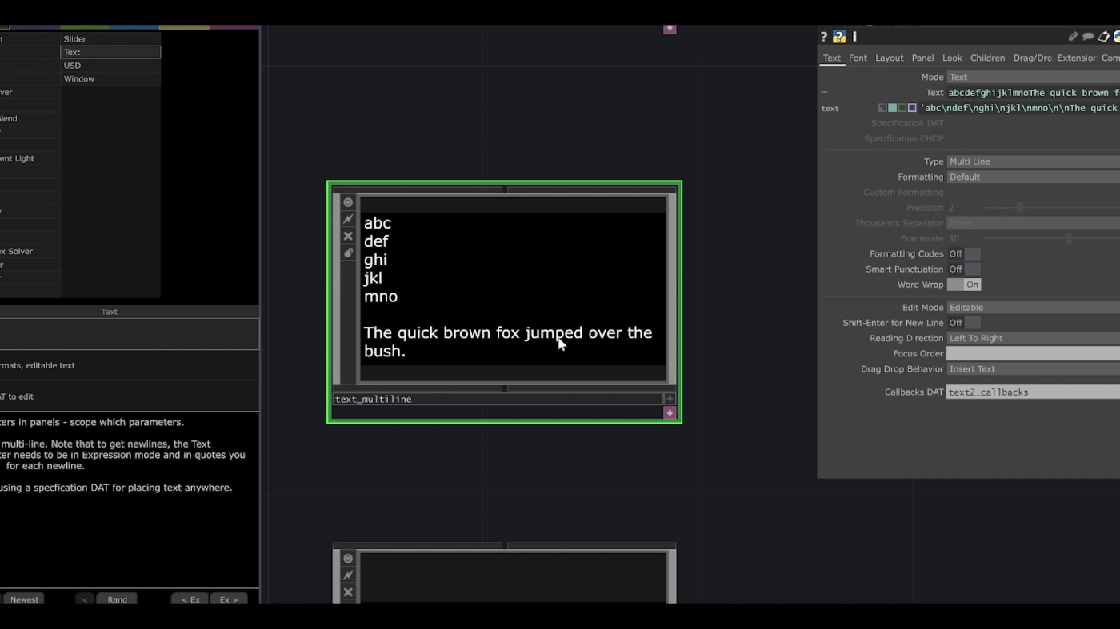Open the Type dropdown showing Multi Line
Image resolution: width=1120 pixels, height=629 pixels.
click(1033, 161)
